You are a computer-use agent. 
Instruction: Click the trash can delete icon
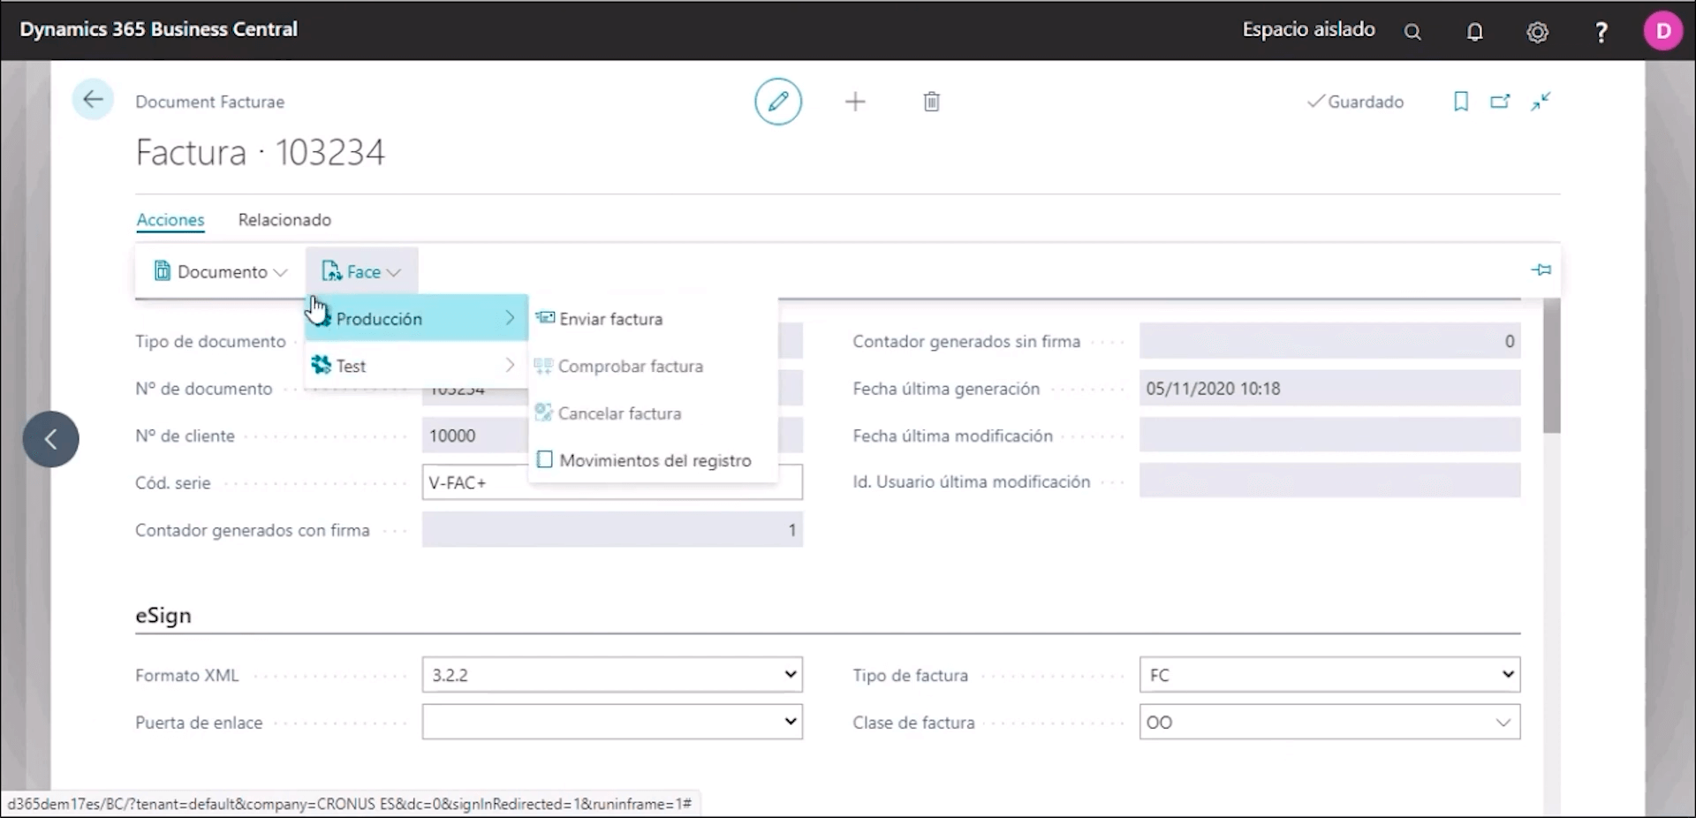[x=931, y=102]
